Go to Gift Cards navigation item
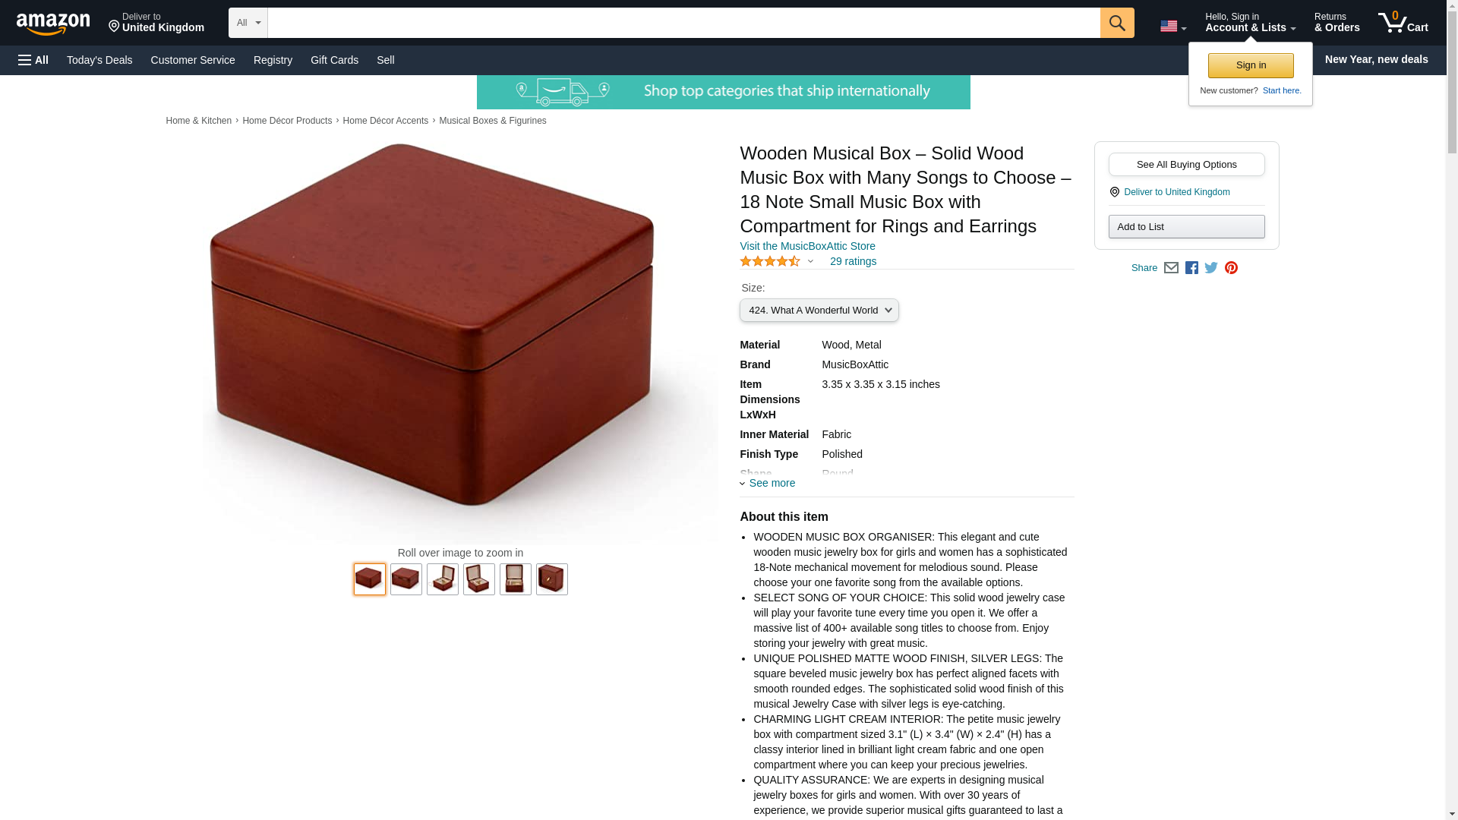 point(334,60)
